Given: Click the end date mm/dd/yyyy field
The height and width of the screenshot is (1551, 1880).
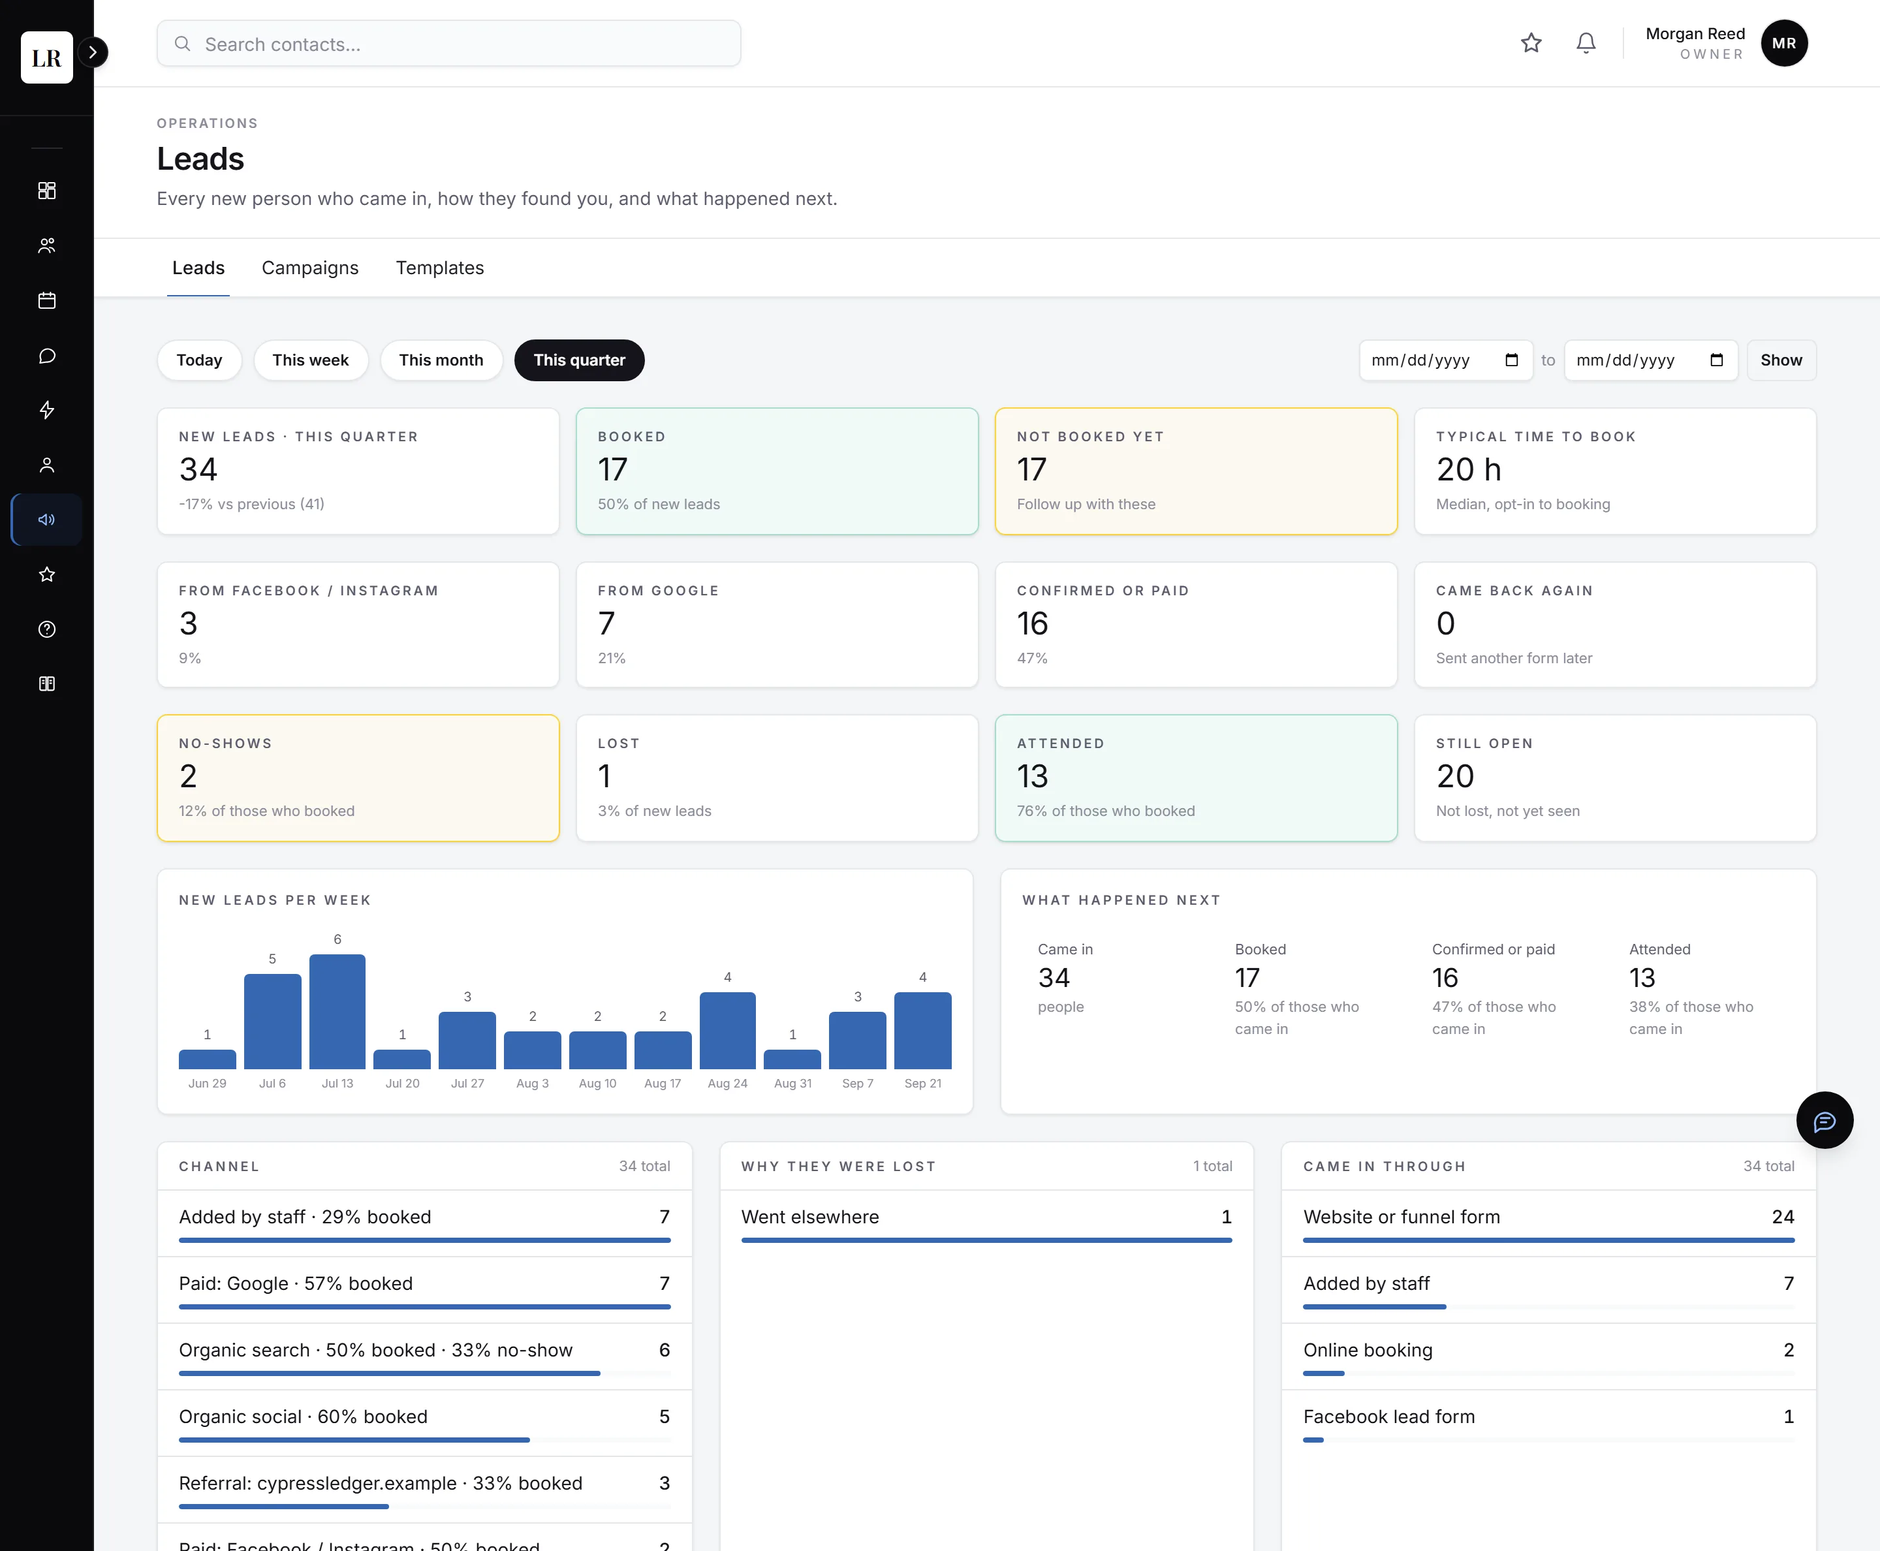Looking at the screenshot, I should pyautogui.click(x=1650, y=360).
